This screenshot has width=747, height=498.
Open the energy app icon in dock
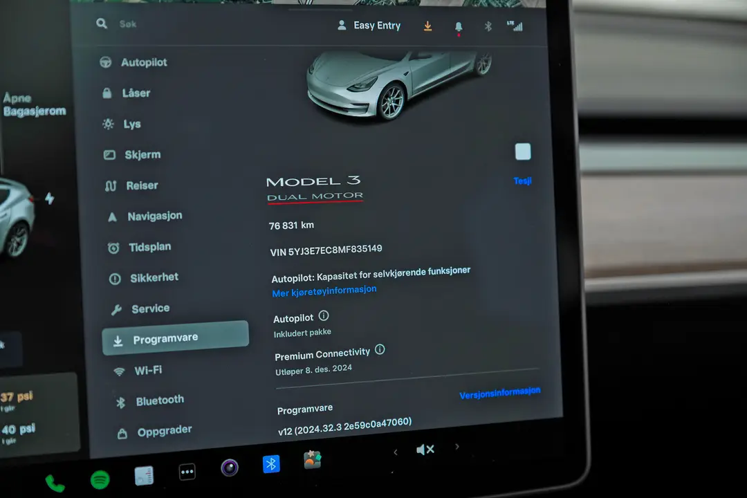pos(144,475)
